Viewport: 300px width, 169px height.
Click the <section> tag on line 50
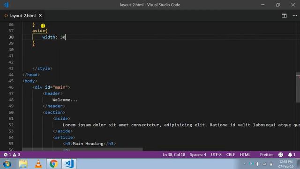(54, 112)
